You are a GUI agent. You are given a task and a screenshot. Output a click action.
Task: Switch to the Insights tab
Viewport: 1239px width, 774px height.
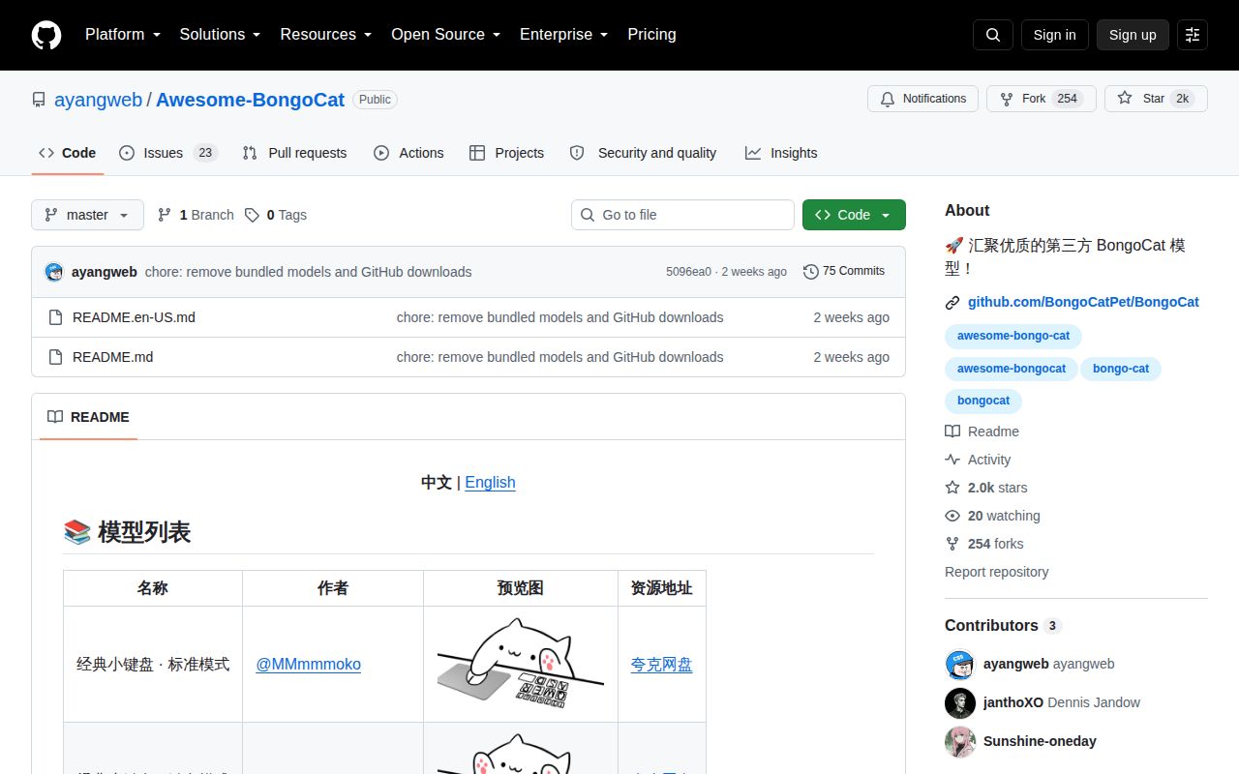(x=781, y=153)
